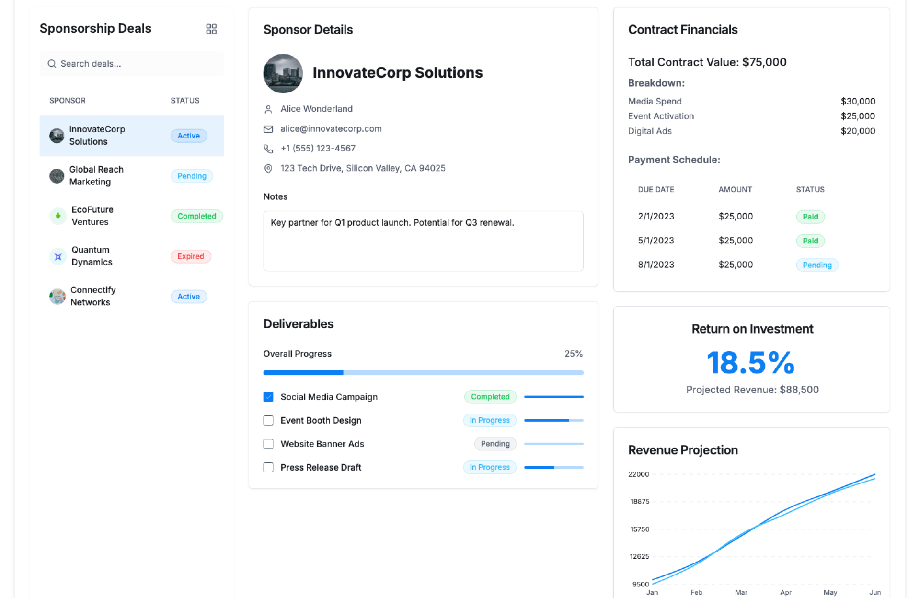
Task: Click the Overall Progress bar
Action: pos(423,373)
